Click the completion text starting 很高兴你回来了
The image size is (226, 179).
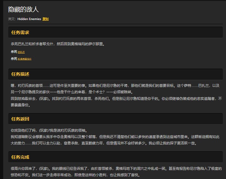(95, 169)
